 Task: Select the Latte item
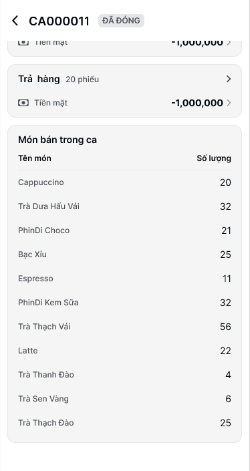tap(125, 351)
